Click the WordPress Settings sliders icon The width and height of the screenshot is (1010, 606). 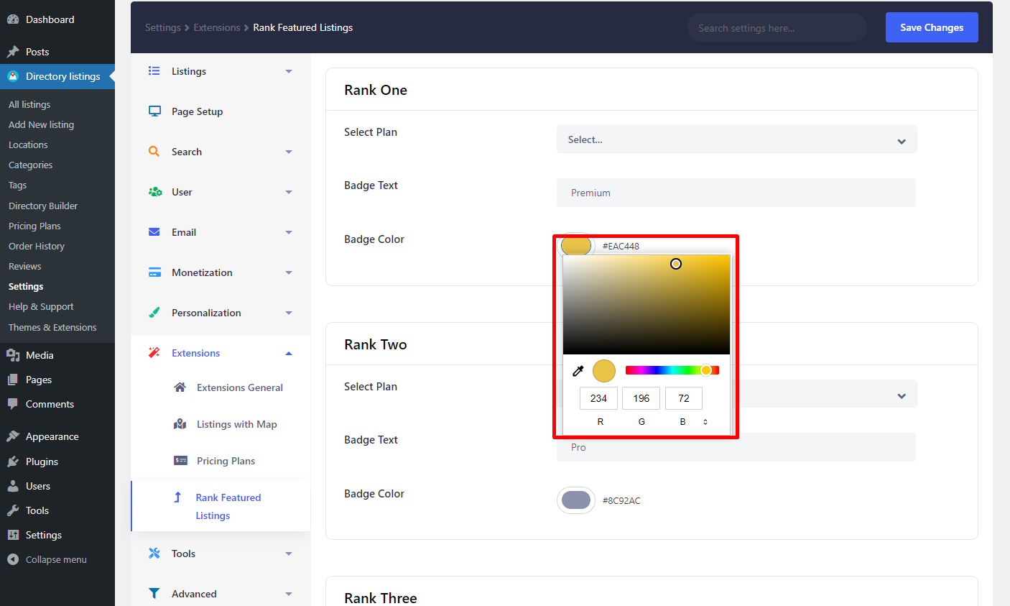coord(13,535)
